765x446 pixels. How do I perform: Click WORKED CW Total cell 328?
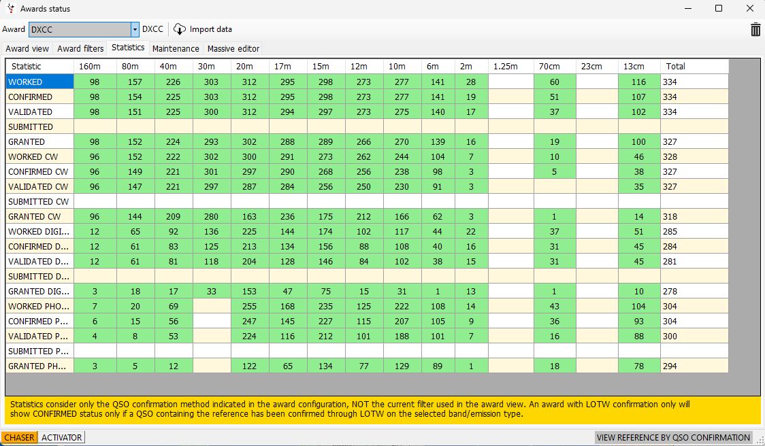(694, 156)
